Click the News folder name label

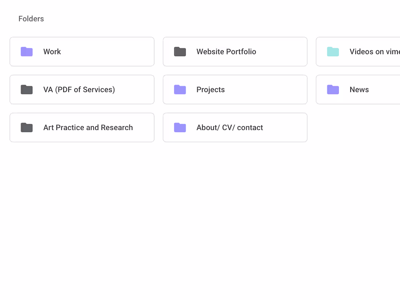359,89
